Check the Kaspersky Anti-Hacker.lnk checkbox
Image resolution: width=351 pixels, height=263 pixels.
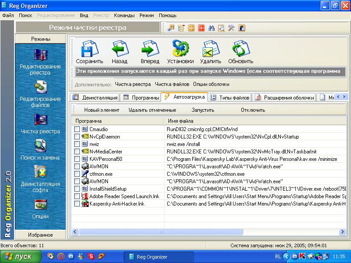(77, 204)
